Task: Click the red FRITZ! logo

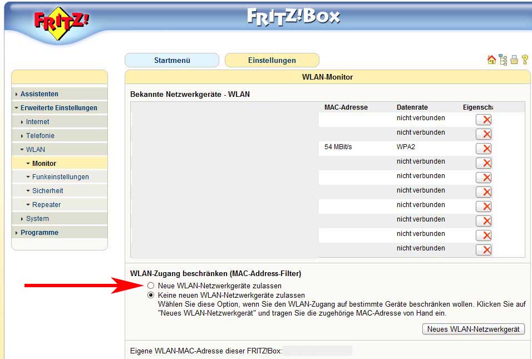Action: (61, 23)
